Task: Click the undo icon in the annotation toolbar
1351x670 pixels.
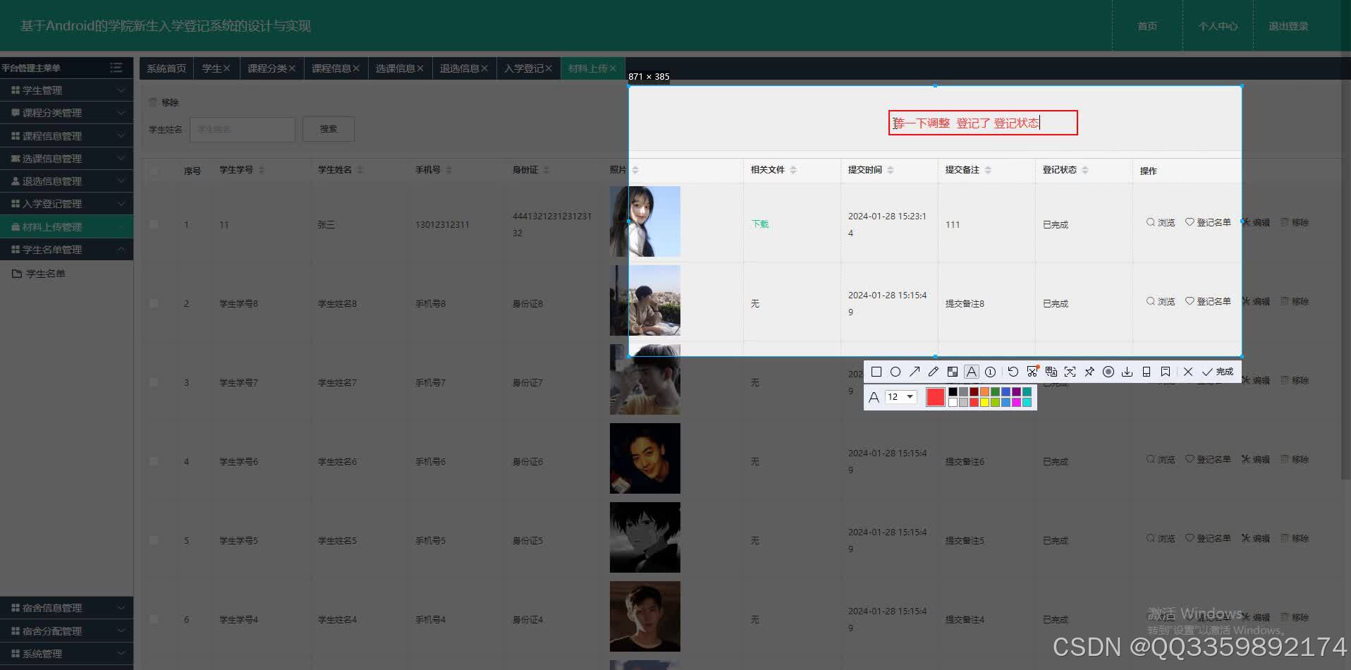Action: point(1014,372)
